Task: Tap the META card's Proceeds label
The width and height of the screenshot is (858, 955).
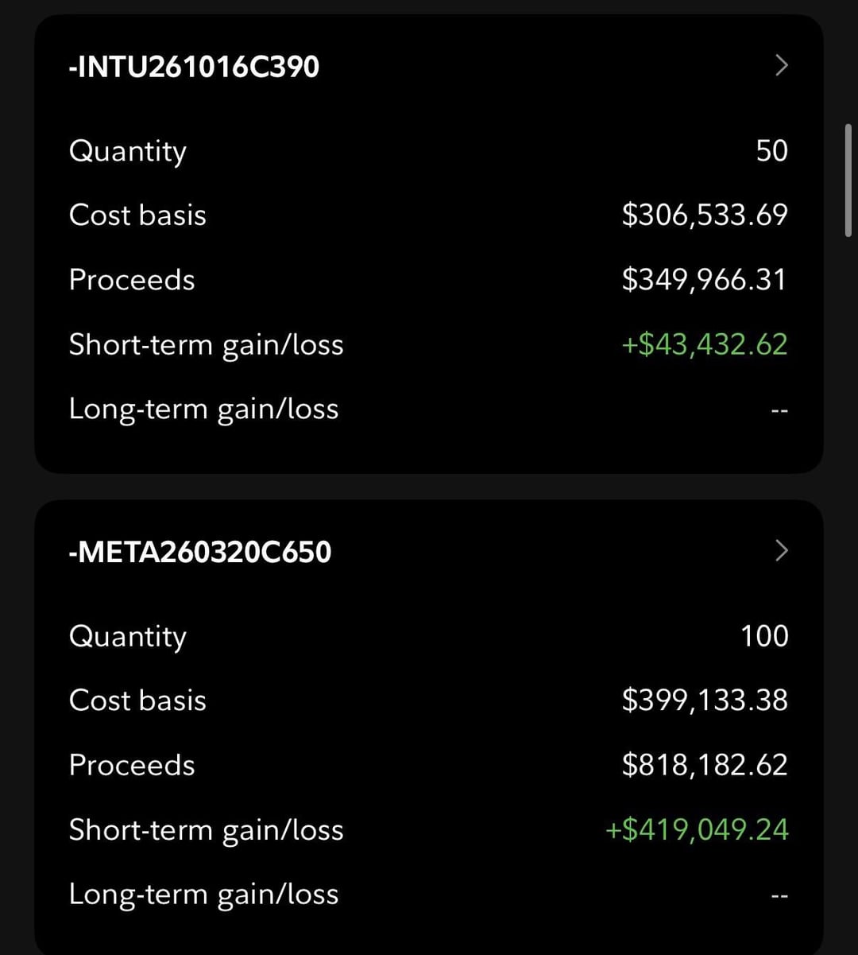Action: [132, 765]
